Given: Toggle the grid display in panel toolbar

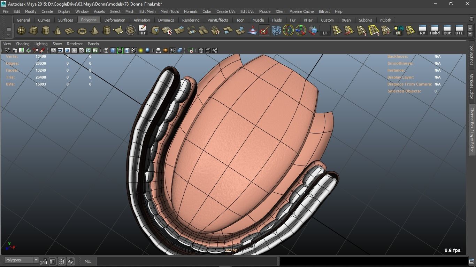Looking at the screenshot, I should 53,51.
